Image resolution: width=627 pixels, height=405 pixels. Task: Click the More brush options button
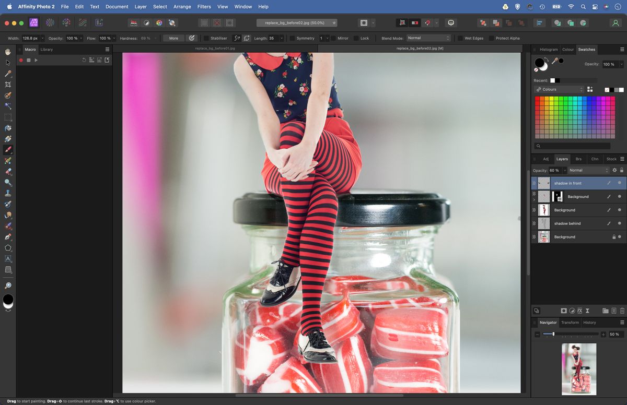(173, 38)
